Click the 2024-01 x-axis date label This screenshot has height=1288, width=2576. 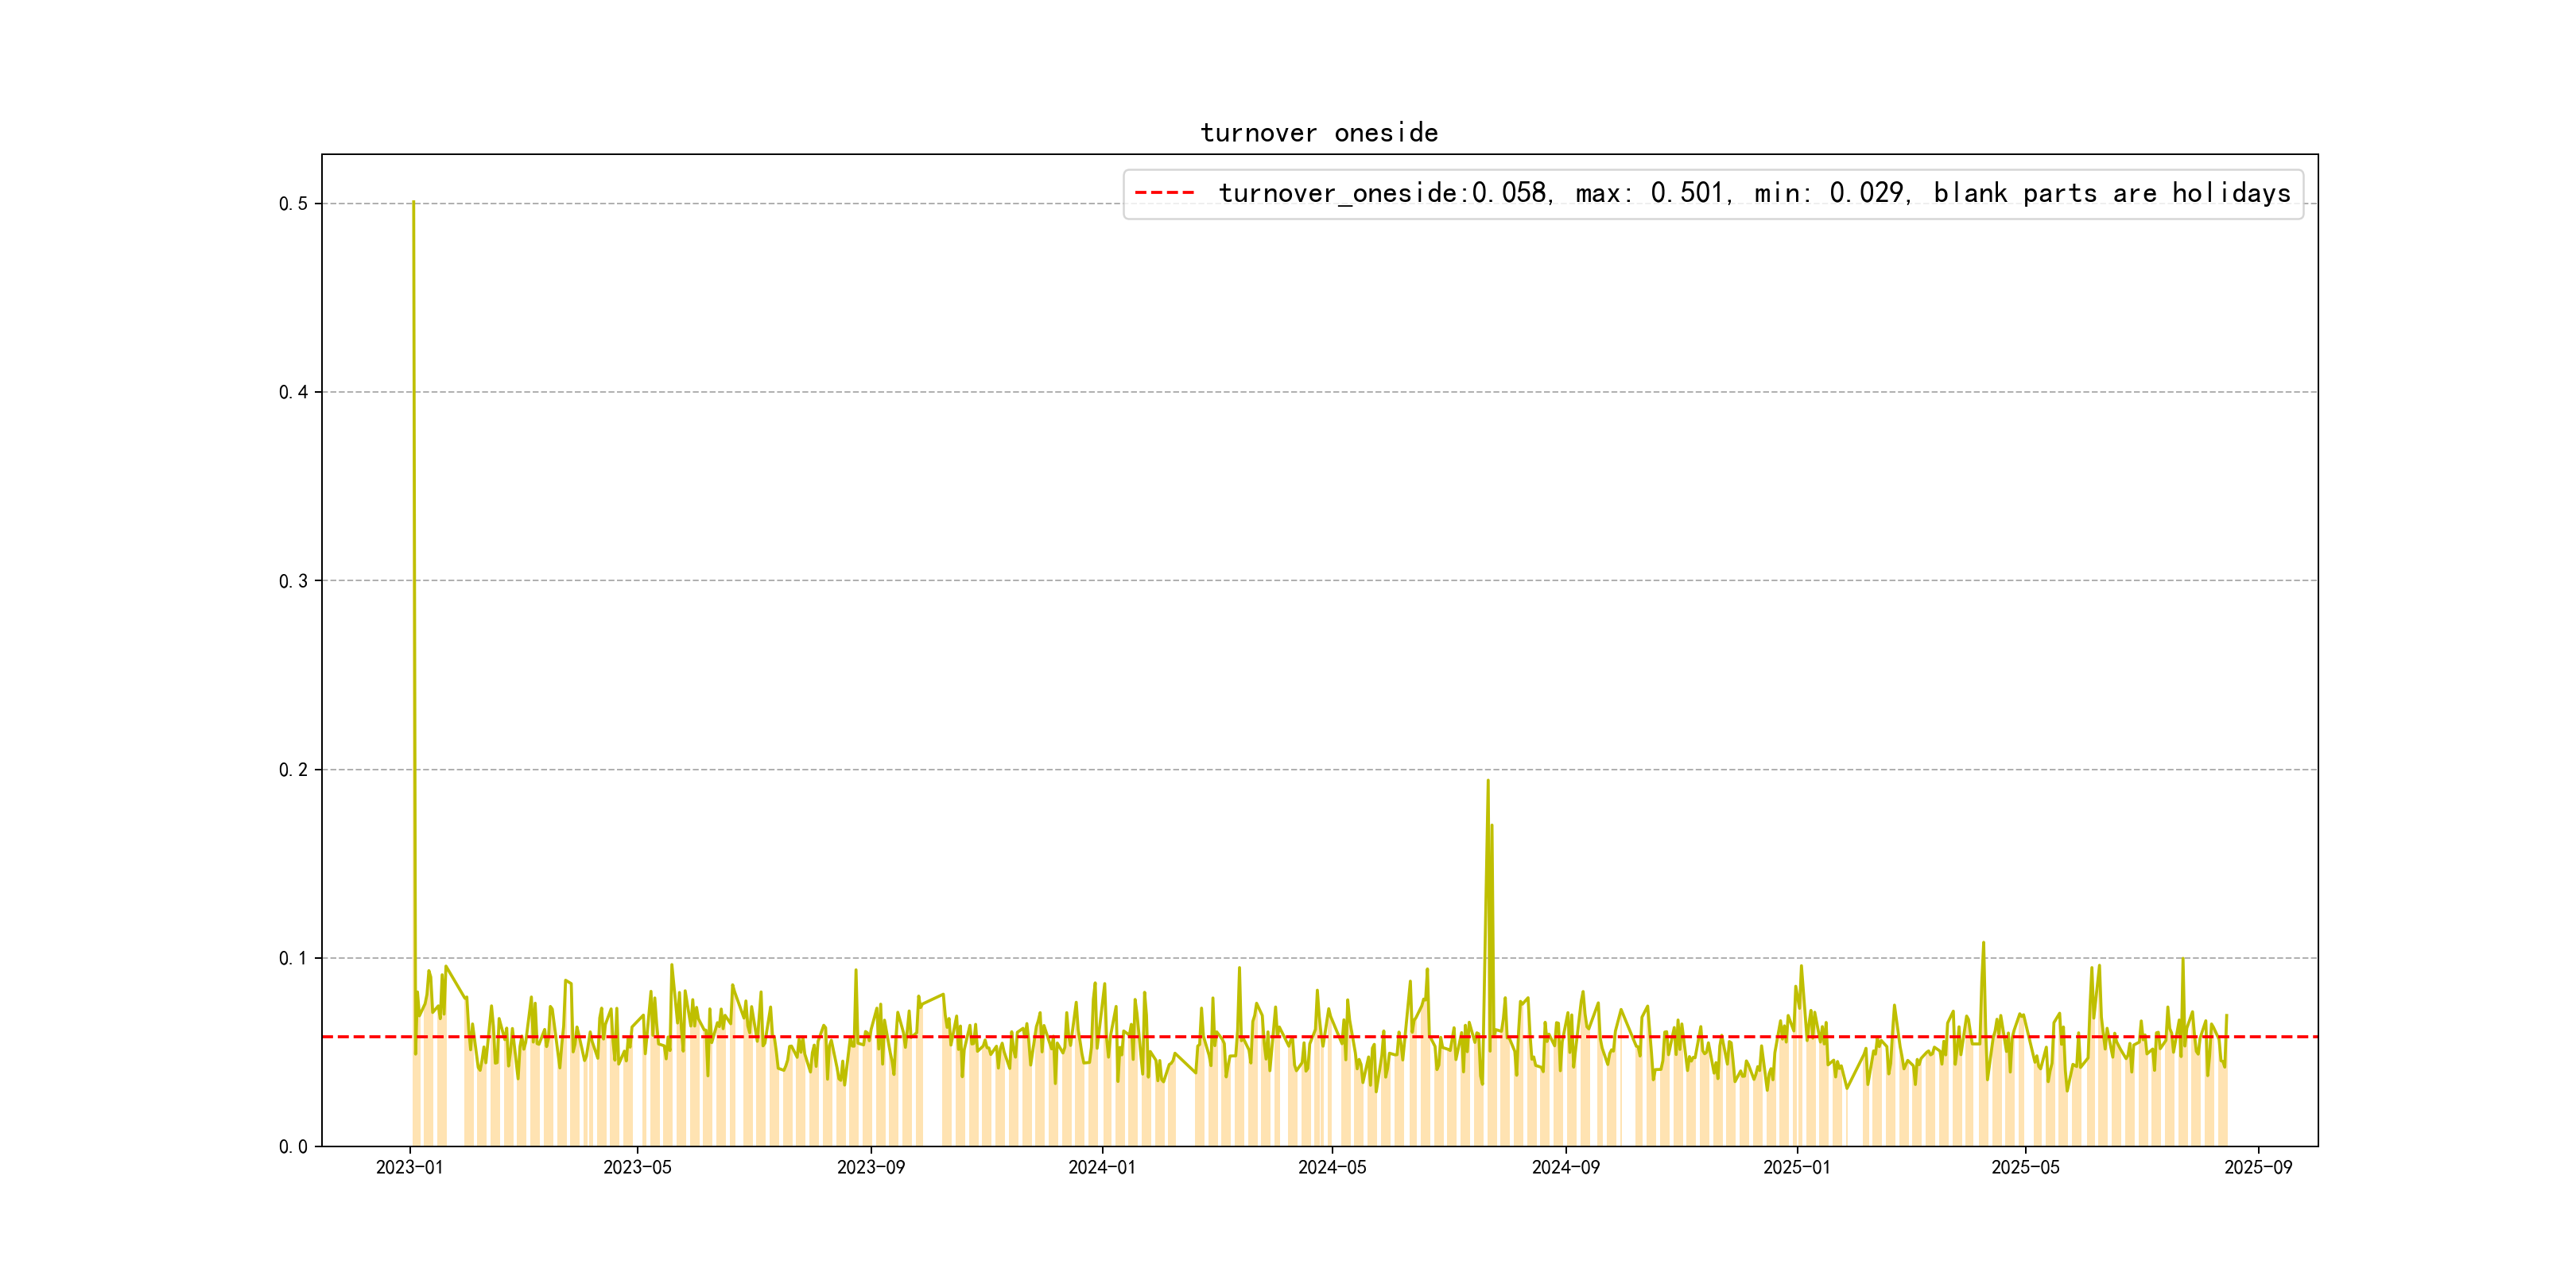[x=1101, y=1167]
